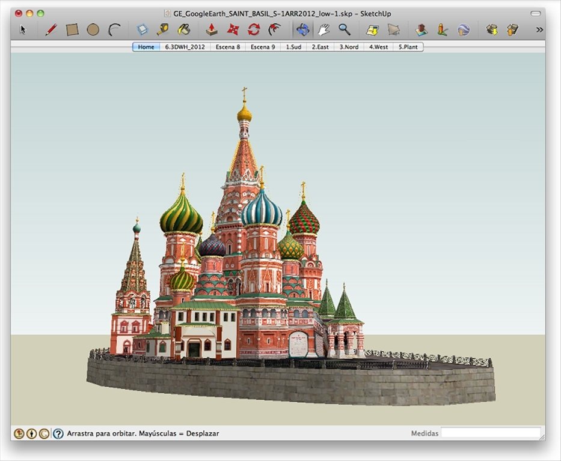
Task: Select the Zoom magnifier tool
Action: tap(345, 29)
